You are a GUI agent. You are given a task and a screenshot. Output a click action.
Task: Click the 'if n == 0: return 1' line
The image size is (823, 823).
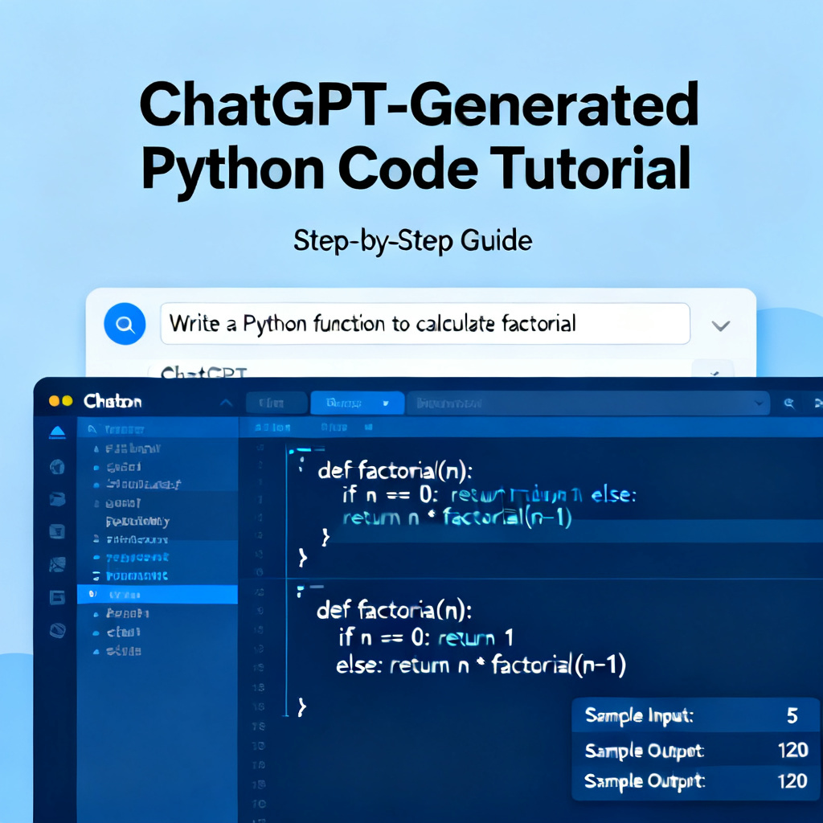(426, 637)
